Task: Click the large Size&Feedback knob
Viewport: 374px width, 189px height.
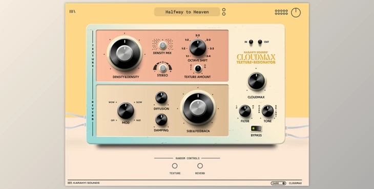Action: point(198,108)
